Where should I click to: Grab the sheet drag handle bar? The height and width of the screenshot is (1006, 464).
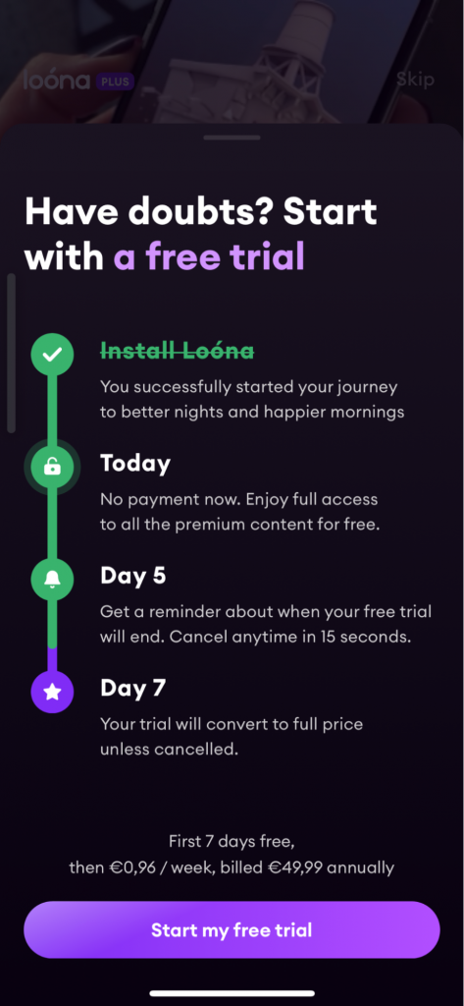click(x=232, y=138)
